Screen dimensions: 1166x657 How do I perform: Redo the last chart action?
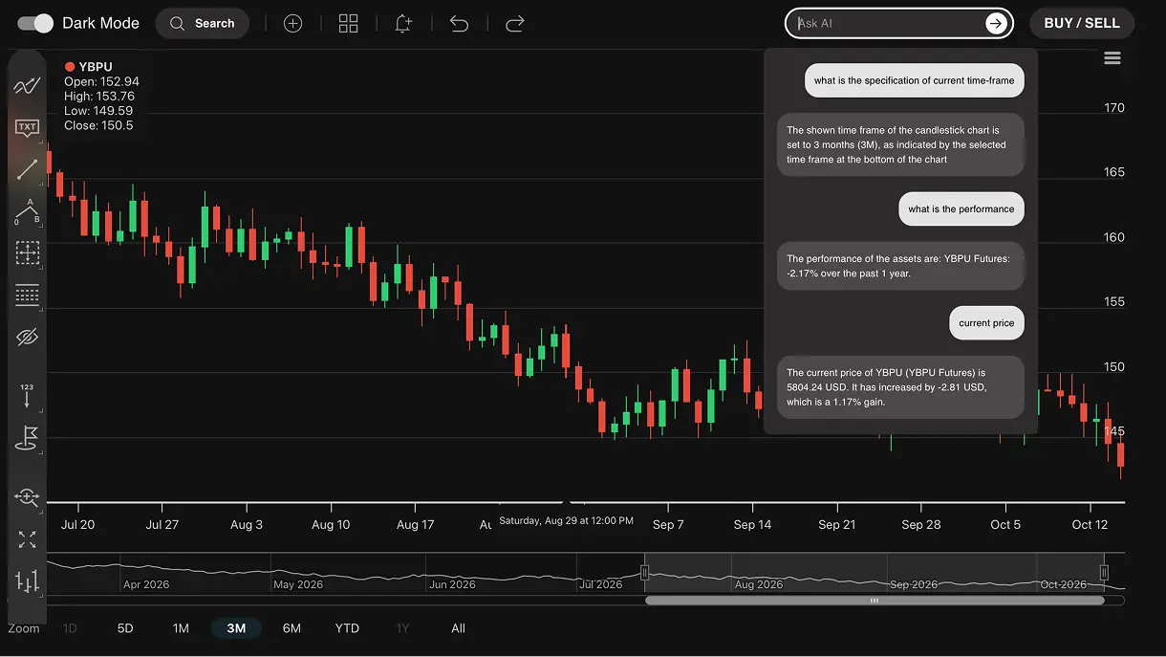tap(514, 23)
